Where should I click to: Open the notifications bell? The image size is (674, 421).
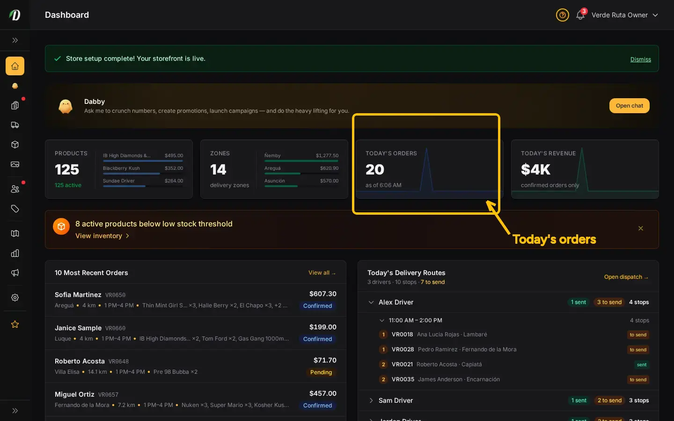[x=580, y=15]
